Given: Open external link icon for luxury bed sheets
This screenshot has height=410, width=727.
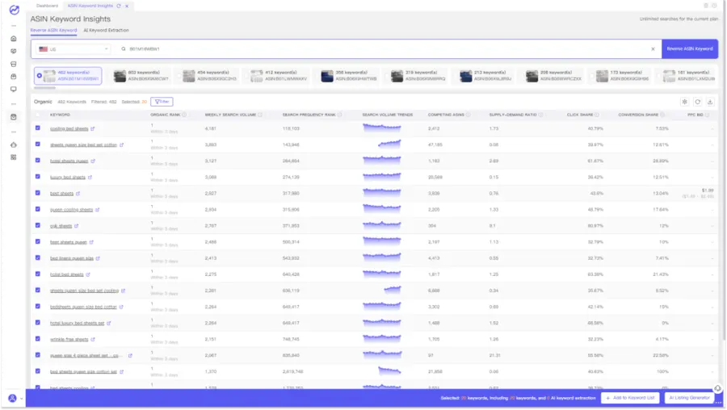Looking at the screenshot, I should (x=90, y=178).
